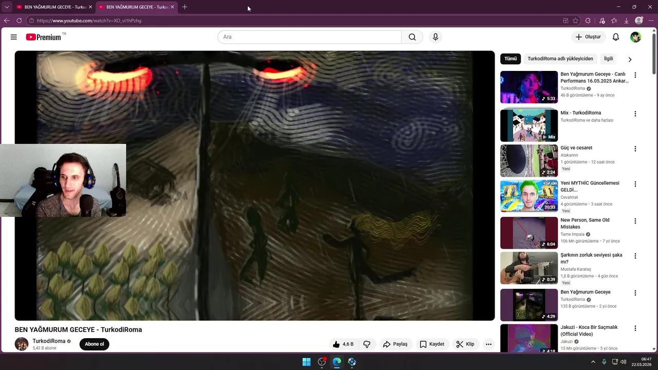Open the Mustafa Karataş 0:39 guitar thumbnail

tap(529, 268)
